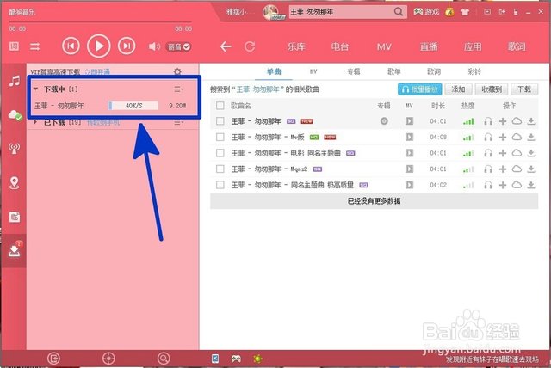Select the 专辑 results tab
The height and width of the screenshot is (368, 551).
(x=354, y=71)
